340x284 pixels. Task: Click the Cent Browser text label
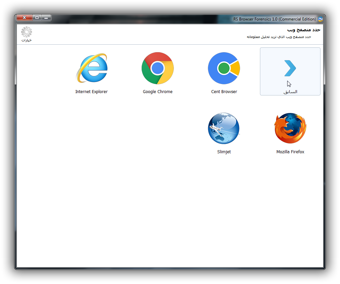pos(224,91)
